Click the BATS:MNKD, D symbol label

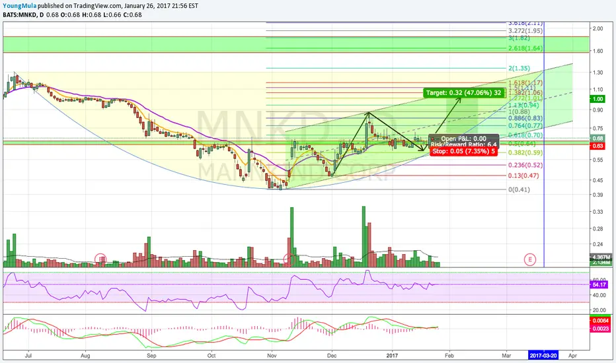pyautogui.click(x=23, y=15)
